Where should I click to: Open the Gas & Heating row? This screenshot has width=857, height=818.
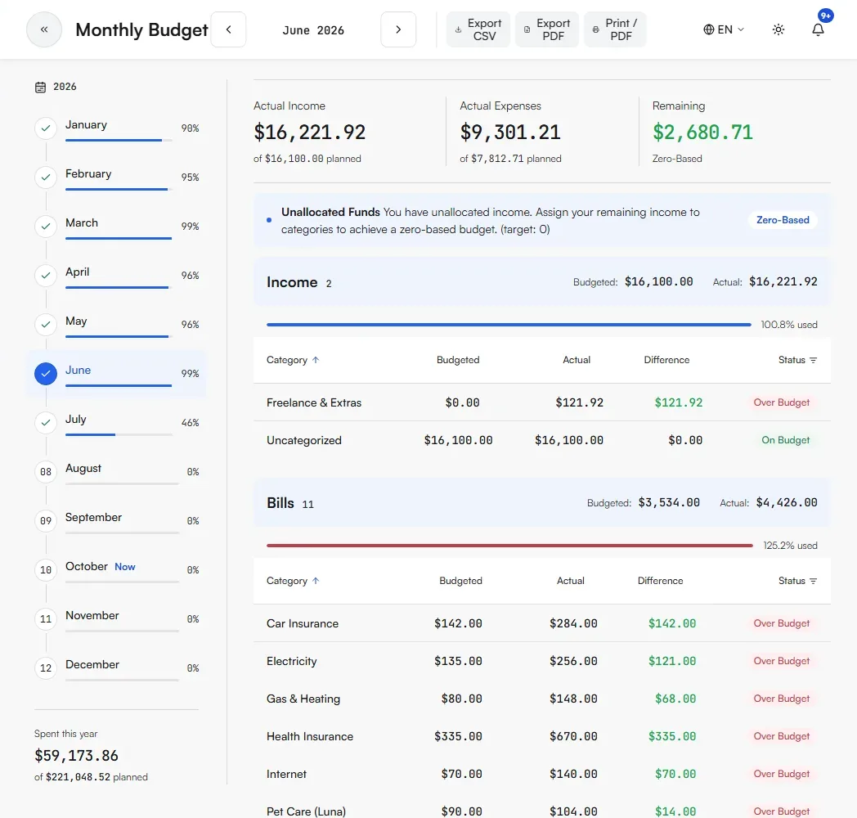coord(541,699)
